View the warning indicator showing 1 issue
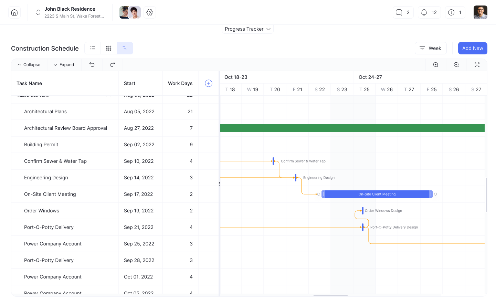The height and width of the screenshot is (305, 496). 455,12
